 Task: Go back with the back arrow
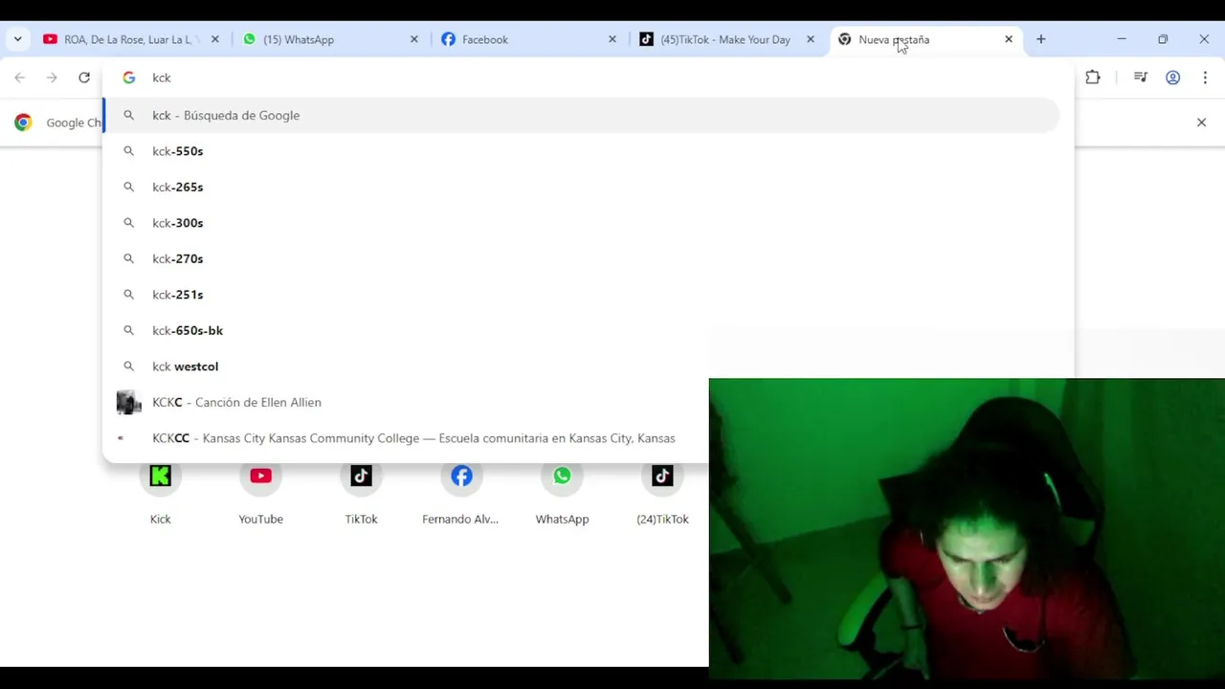tap(20, 78)
